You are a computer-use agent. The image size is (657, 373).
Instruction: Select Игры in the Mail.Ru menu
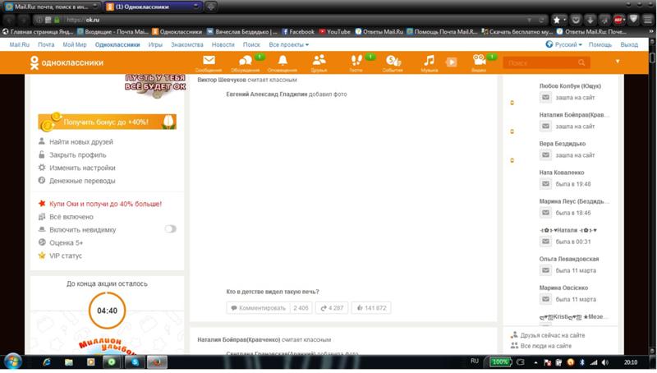click(x=156, y=44)
